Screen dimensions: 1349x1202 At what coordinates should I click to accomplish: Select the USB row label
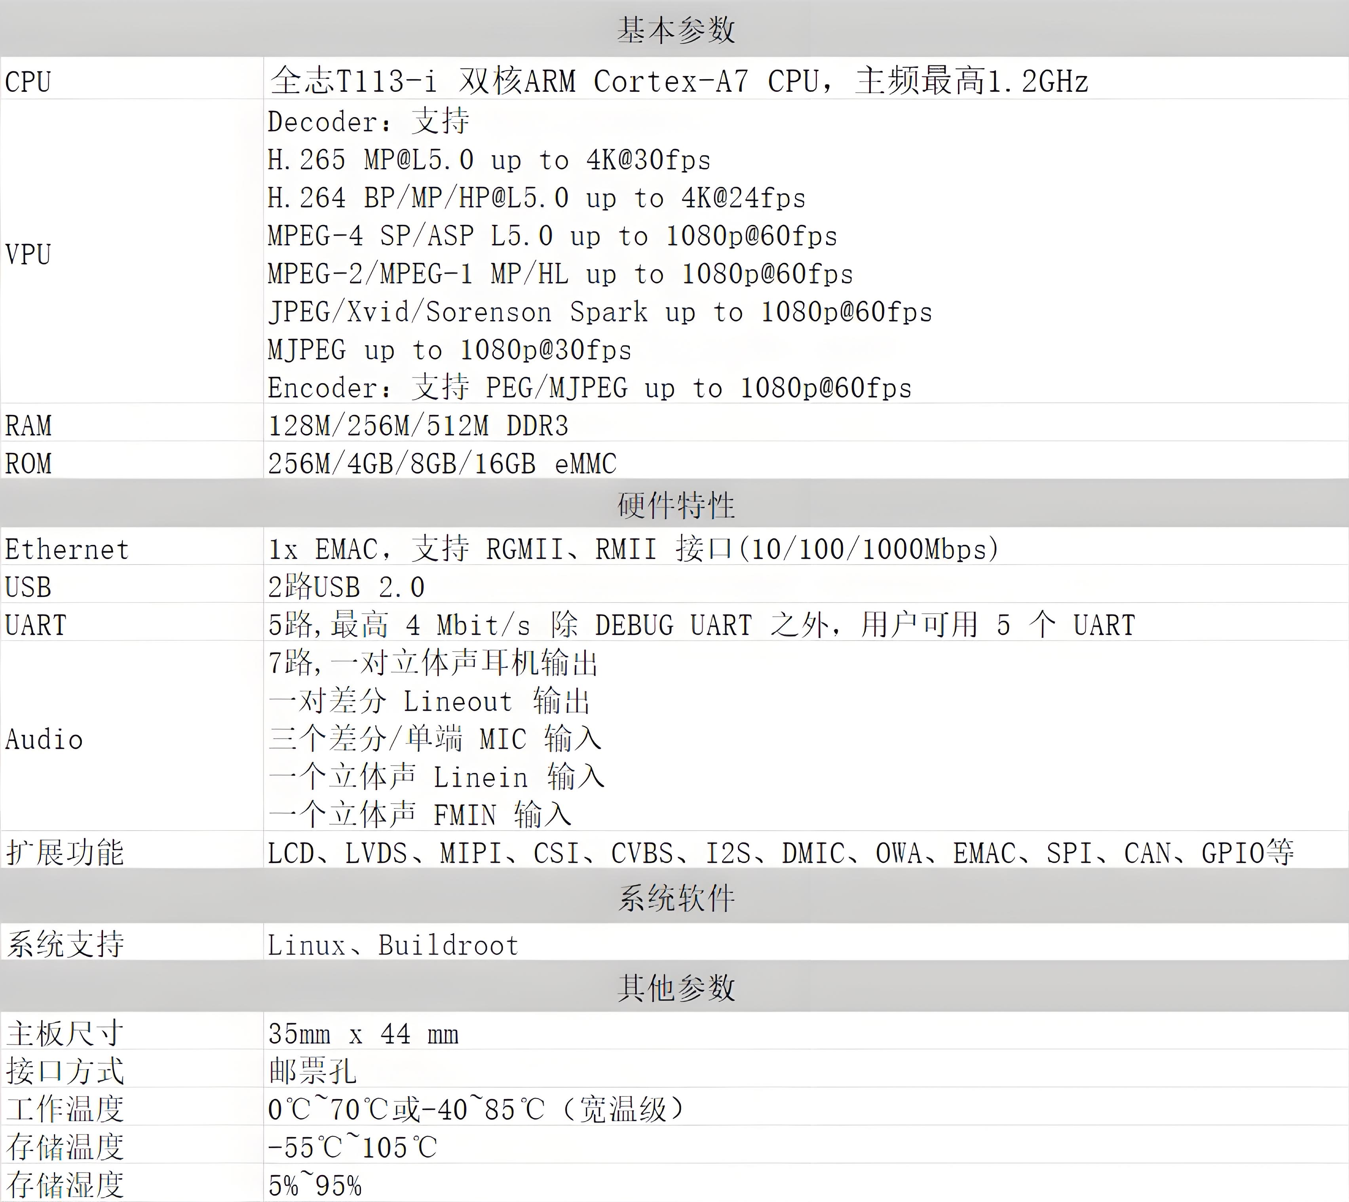pos(28,587)
